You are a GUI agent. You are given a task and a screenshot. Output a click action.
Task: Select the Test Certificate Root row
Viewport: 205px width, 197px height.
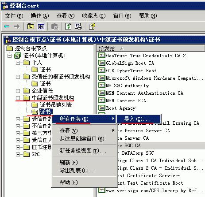point(151,183)
